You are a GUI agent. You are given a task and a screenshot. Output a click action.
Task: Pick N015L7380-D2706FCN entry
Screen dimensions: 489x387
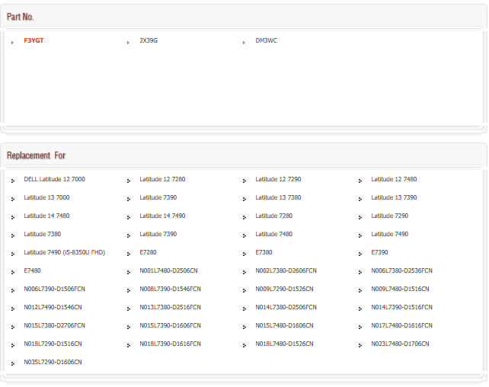pos(55,325)
